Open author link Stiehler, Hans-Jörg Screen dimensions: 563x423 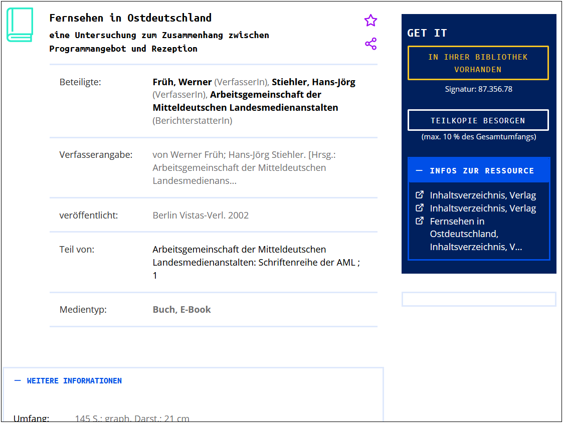tap(313, 82)
